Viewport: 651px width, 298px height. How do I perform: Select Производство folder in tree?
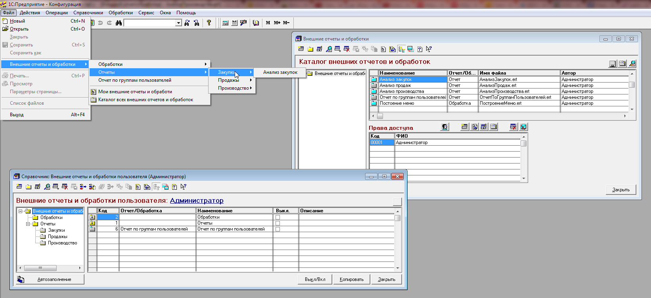(62, 243)
